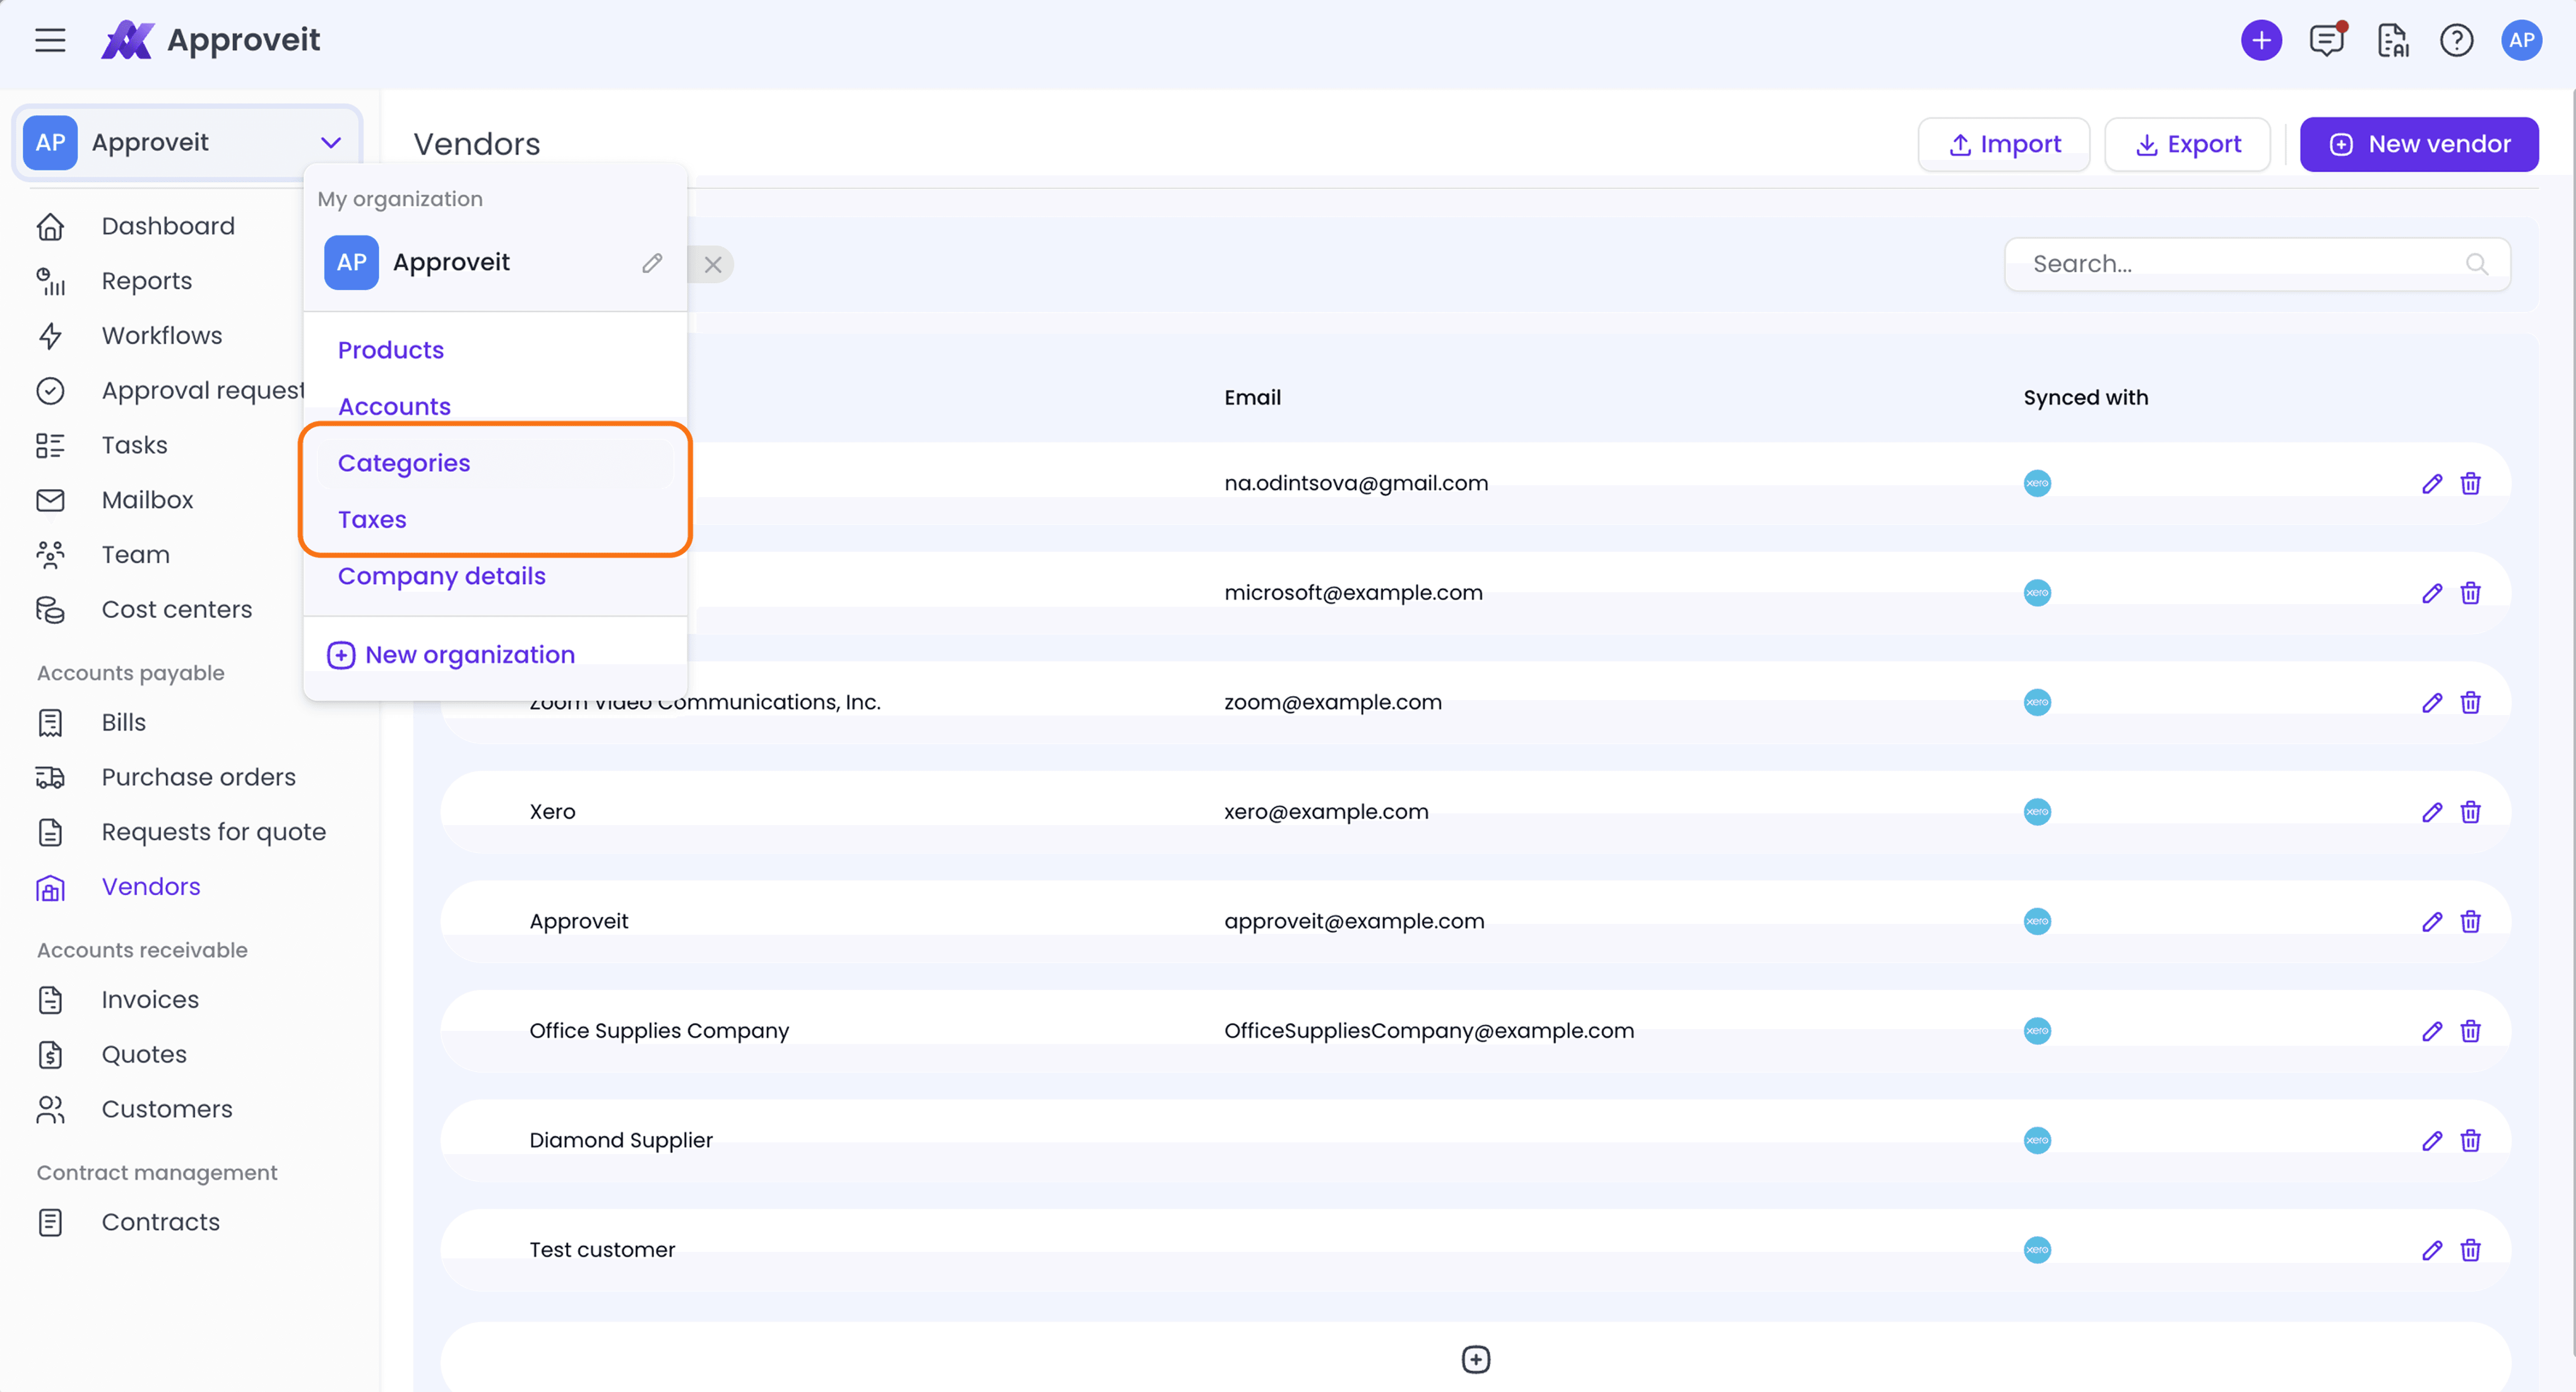The height and width of the screenshot is (1392, 2576).
Task: Open Purchase orders in sidebar
Action: (198, 778)
